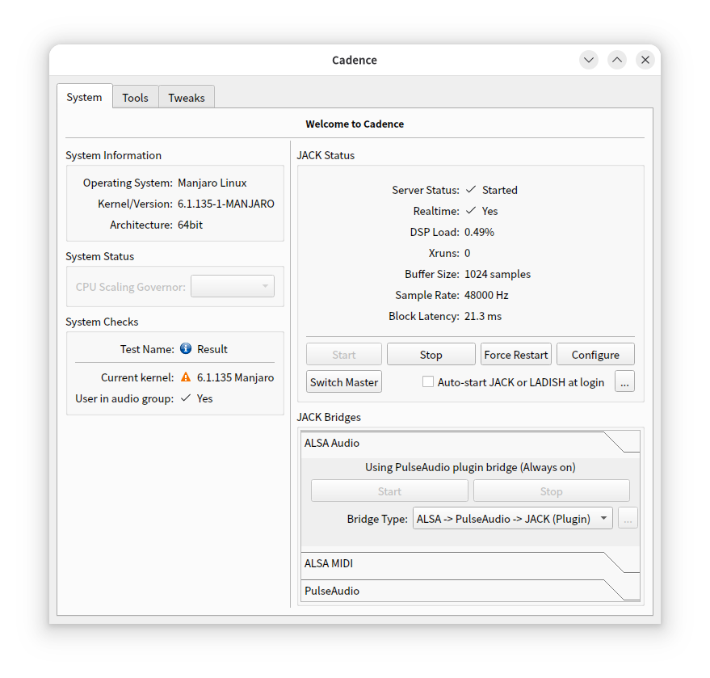Click the JACK Start button
The height and width of the screenshot is (678, 710).
(343, 354)
